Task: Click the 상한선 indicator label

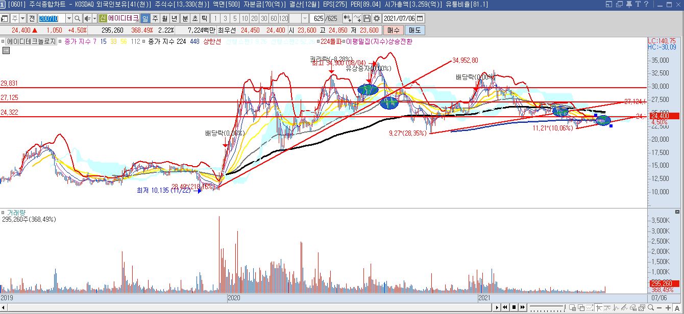Action: click(212, 41)
